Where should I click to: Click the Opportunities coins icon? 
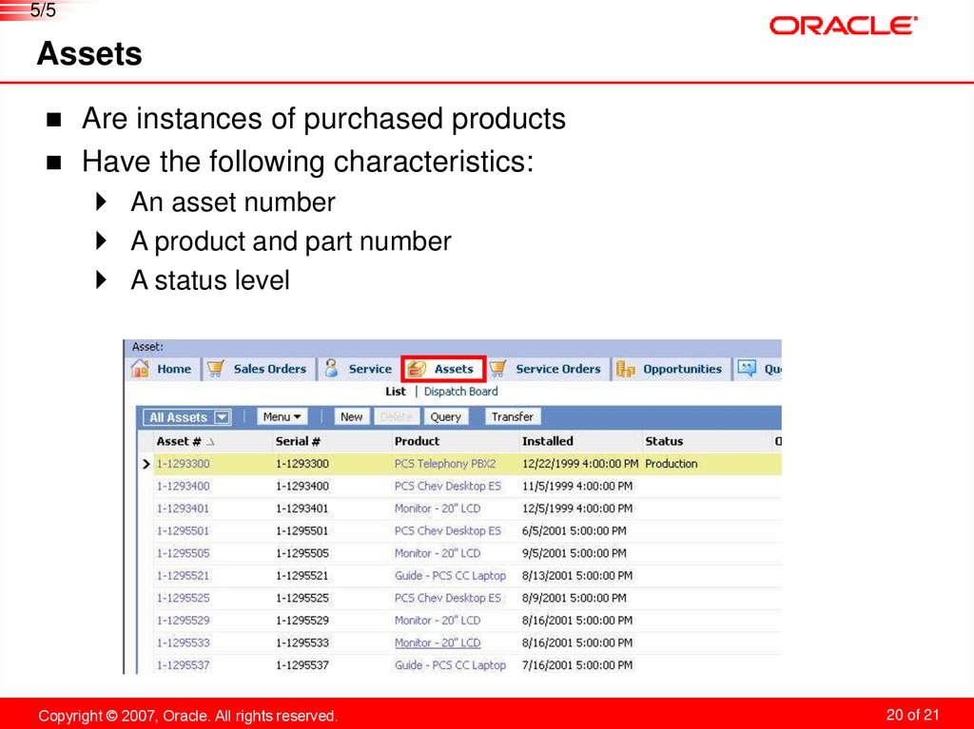pos(625,369)
